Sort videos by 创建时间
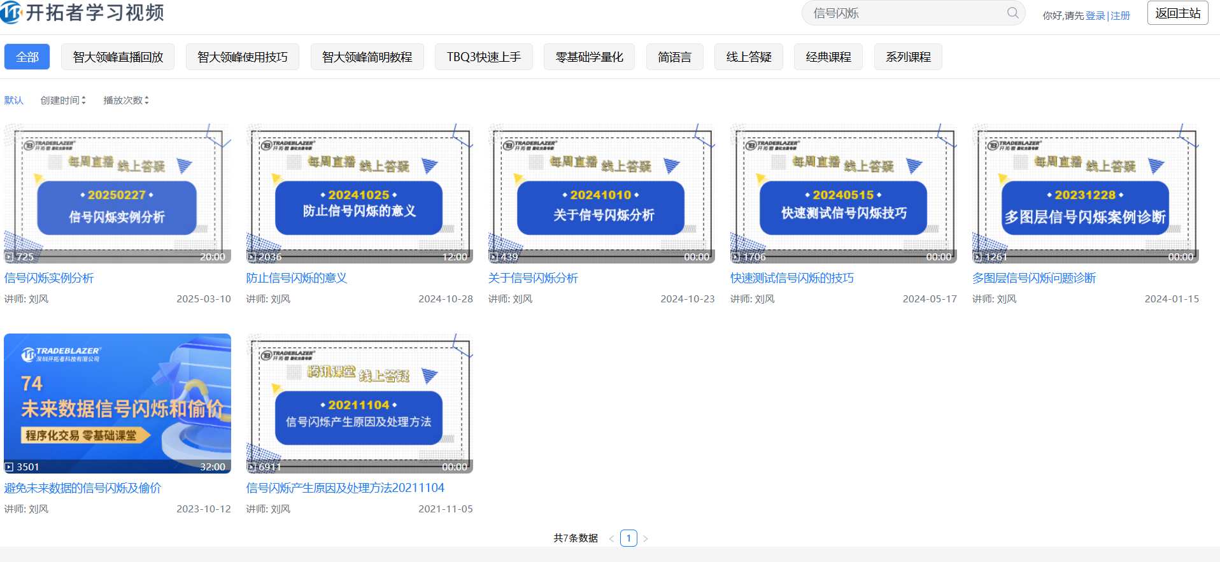The height and width of the screenshot is (562, 1220). coord(62,100)
